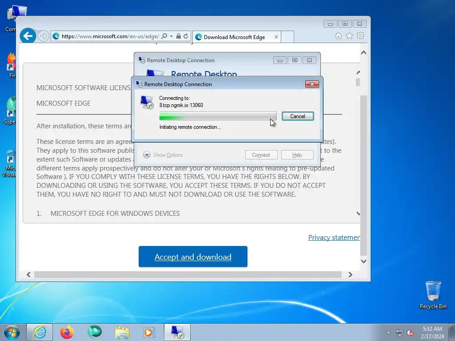The image size is (455, 341).
Task: Click the Initiating remote connection status text
Action: click(190, 127)
